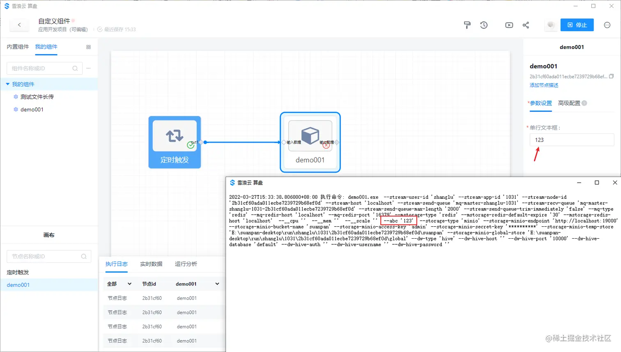Minimize the 雪浪云 算盘 log window
This screenshot has width=621, height=352.
click(x=579, y=183)
